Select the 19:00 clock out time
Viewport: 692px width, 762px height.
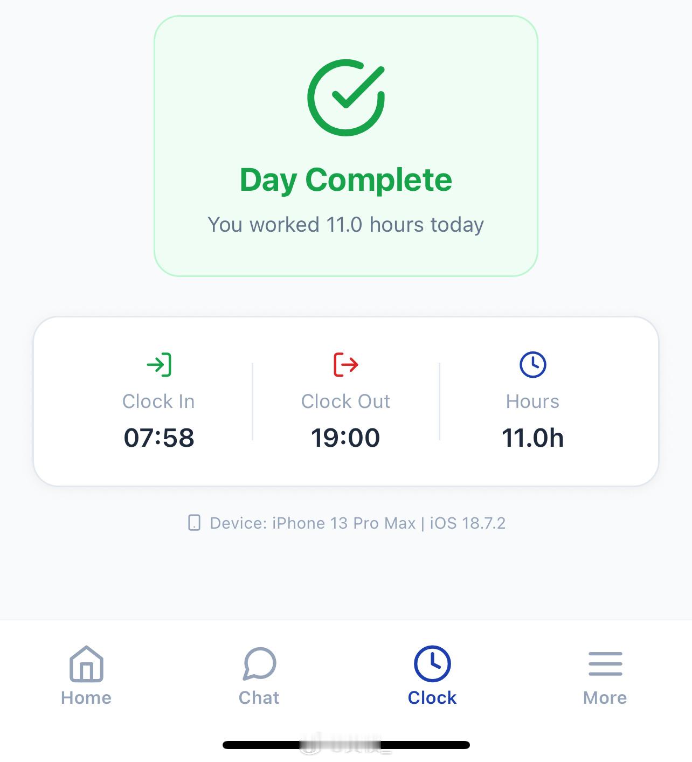[x=345, y=438]
